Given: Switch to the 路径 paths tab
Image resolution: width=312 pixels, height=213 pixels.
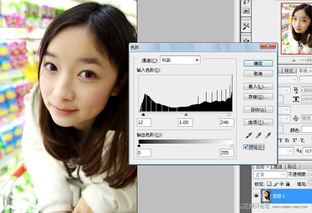Looking at the screenshot, I should [292, 167].
